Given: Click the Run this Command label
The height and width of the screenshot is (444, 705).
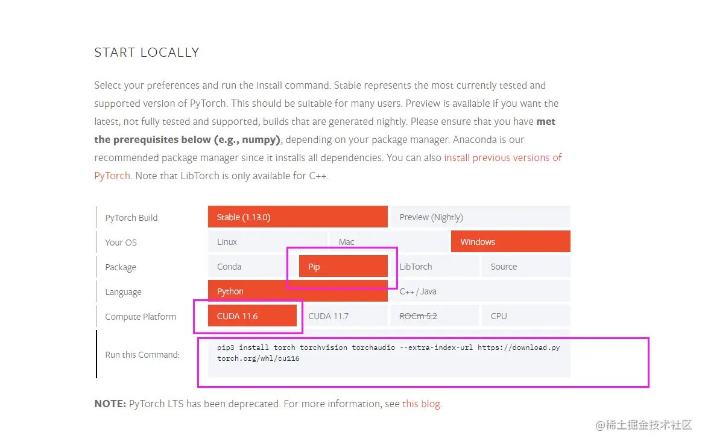Looking at the screenshot, I should tap(142, 355).
